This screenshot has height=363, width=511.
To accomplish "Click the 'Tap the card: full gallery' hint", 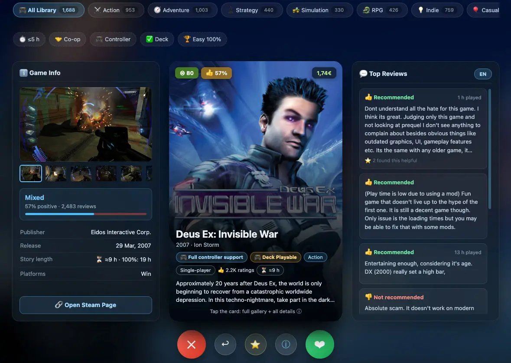I will [256, 311].
